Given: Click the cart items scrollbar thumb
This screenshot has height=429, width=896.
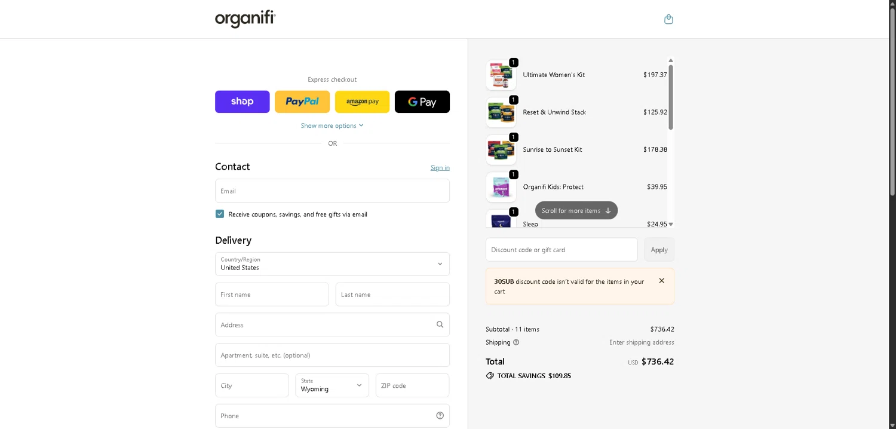Looking at the screenshot, I should pos(671,97).
